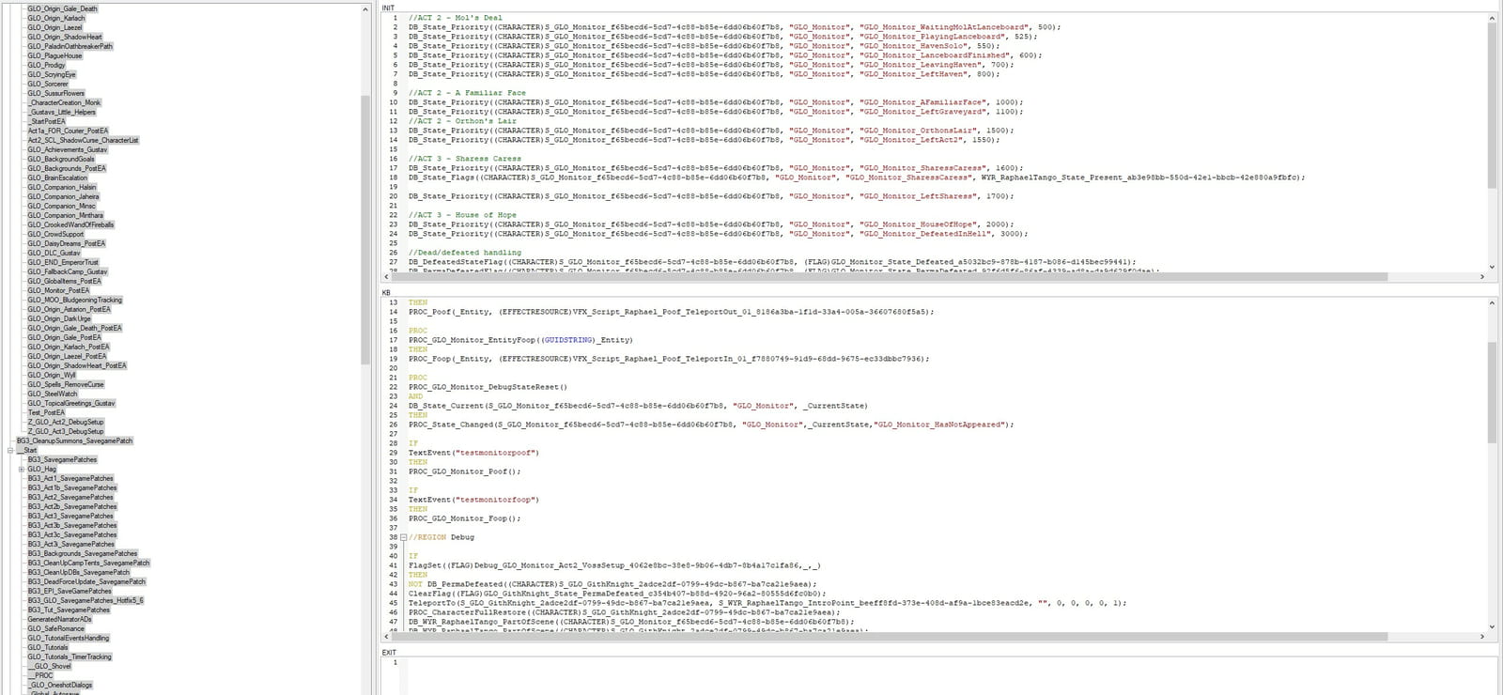Screen dimensions: 1503x695
Task: Click KB panel horizontal scroll-left arrow
Action: (386, 637)
